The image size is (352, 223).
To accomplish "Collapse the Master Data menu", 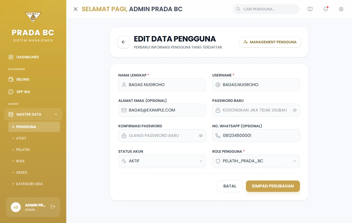I will 33,114.
